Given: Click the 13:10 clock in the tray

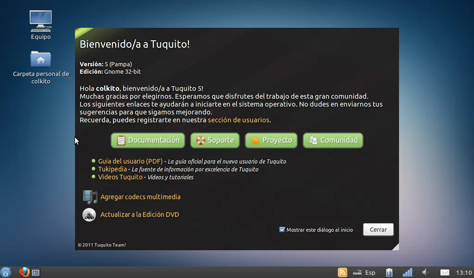Looking at the screenshot, I should pyautogui.click(x=464, y=273).
